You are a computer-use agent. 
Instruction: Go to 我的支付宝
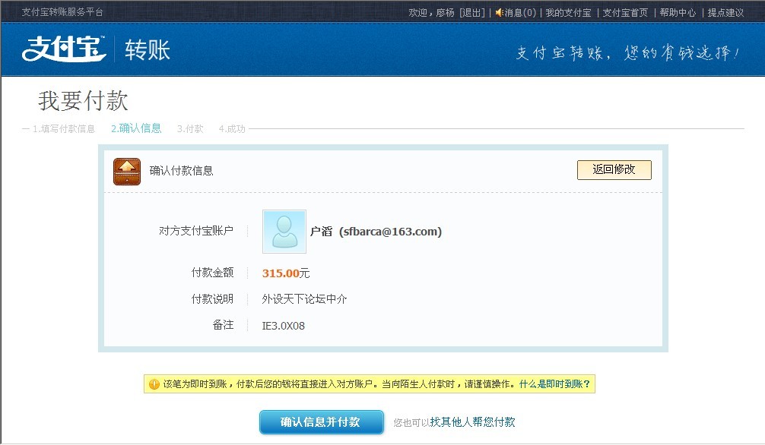click(x=568, y=13)
